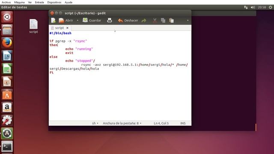Select script file on desktop
Viewport: 274px width, 154px height.
(x=33, y=26)
